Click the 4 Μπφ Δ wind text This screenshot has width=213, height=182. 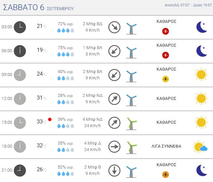coord(92,143)
